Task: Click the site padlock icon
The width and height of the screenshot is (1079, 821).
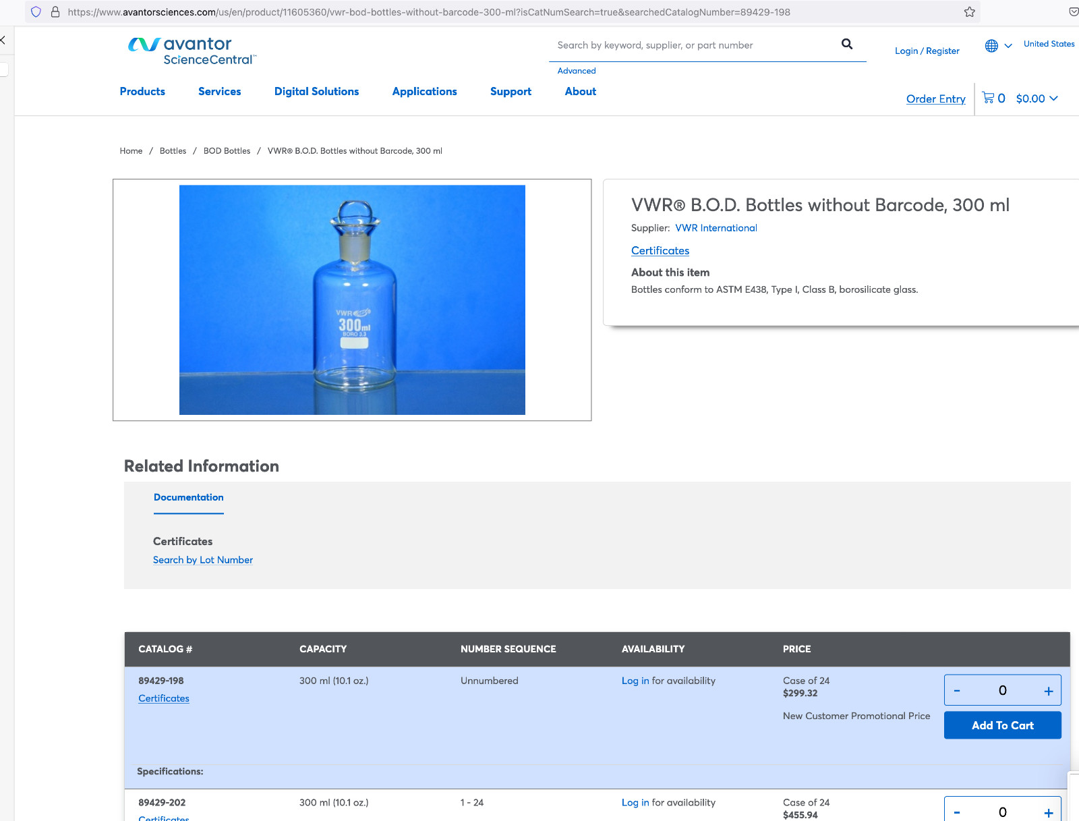Action: click(55, 12)
